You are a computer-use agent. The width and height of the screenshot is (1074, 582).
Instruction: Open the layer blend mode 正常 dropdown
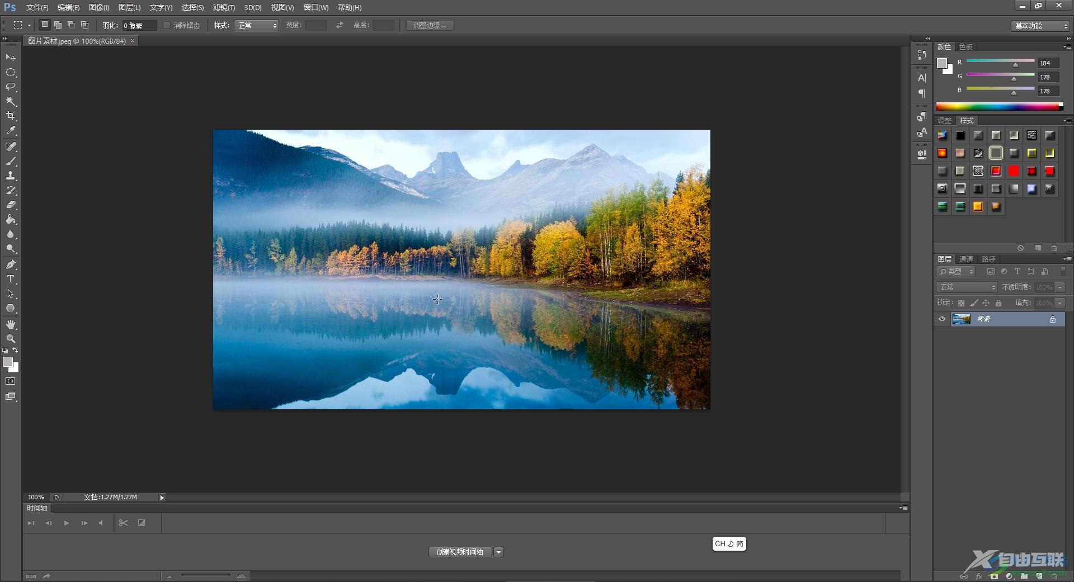(967, 287)
